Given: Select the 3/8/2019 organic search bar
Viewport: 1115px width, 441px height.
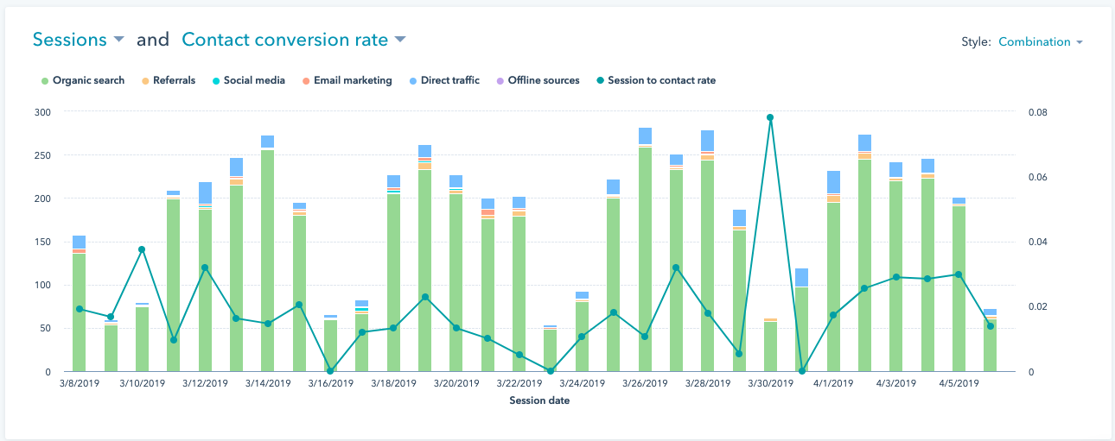Looking at the screenshot, I should pyautogui.click(x=79, y=312).
